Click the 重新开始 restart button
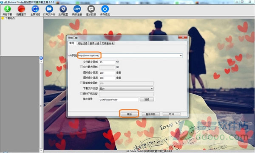The width and height of the screenshot is (255, 153). 150,114
